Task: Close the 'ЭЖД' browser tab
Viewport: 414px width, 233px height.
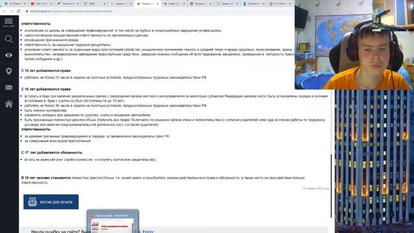Action: pos(104,4)
